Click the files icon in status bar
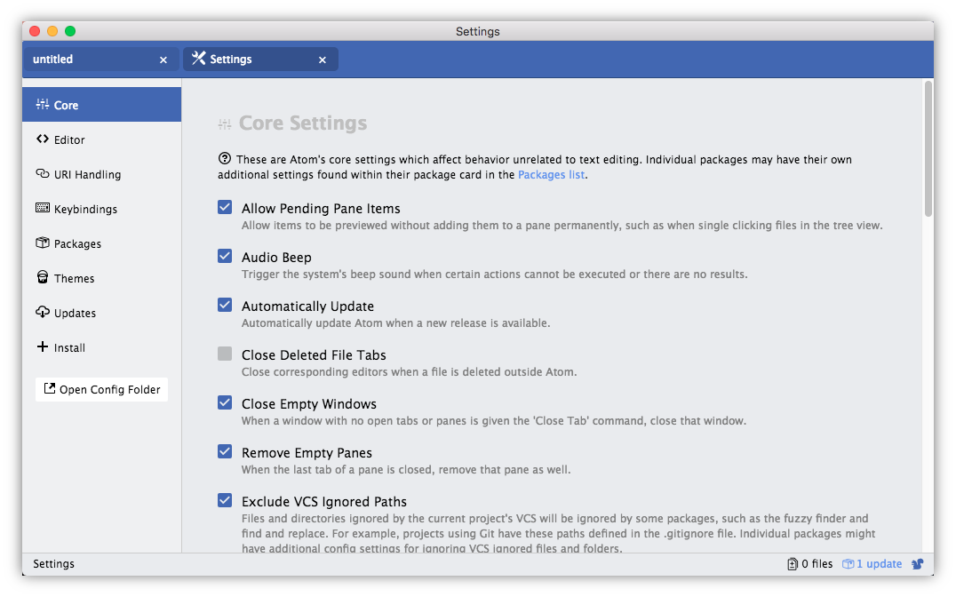The width and height of the screenshot is (956, 597). tap(792, 564)
